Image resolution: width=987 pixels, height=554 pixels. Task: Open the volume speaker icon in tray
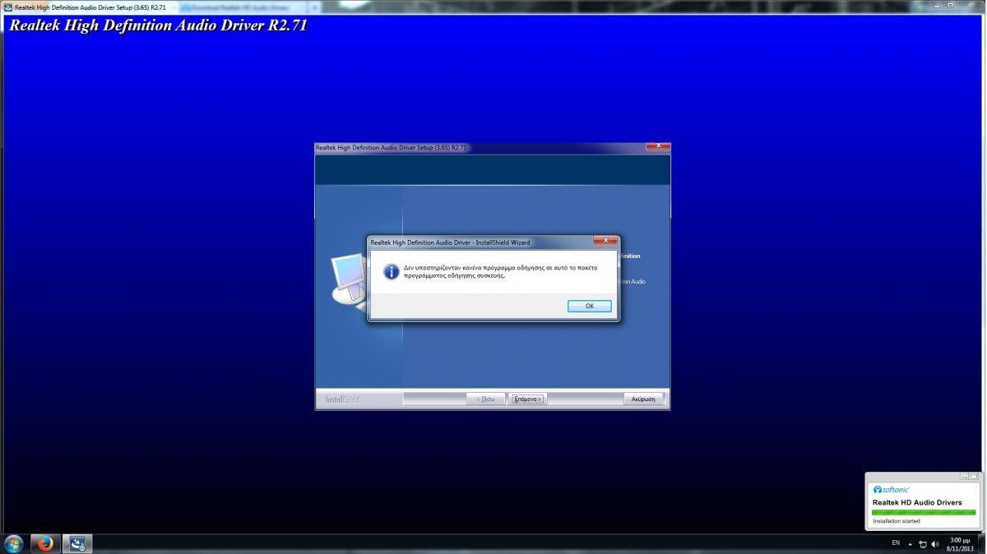click(x=935, y=544)
